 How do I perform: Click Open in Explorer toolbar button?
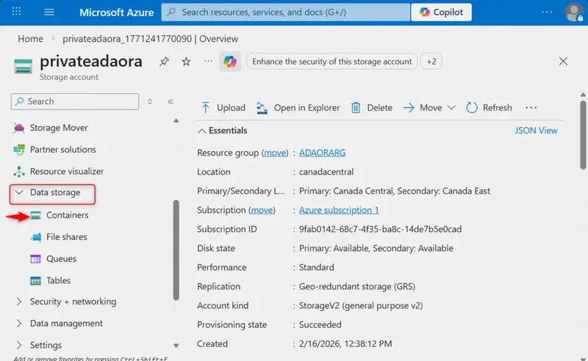298,107
